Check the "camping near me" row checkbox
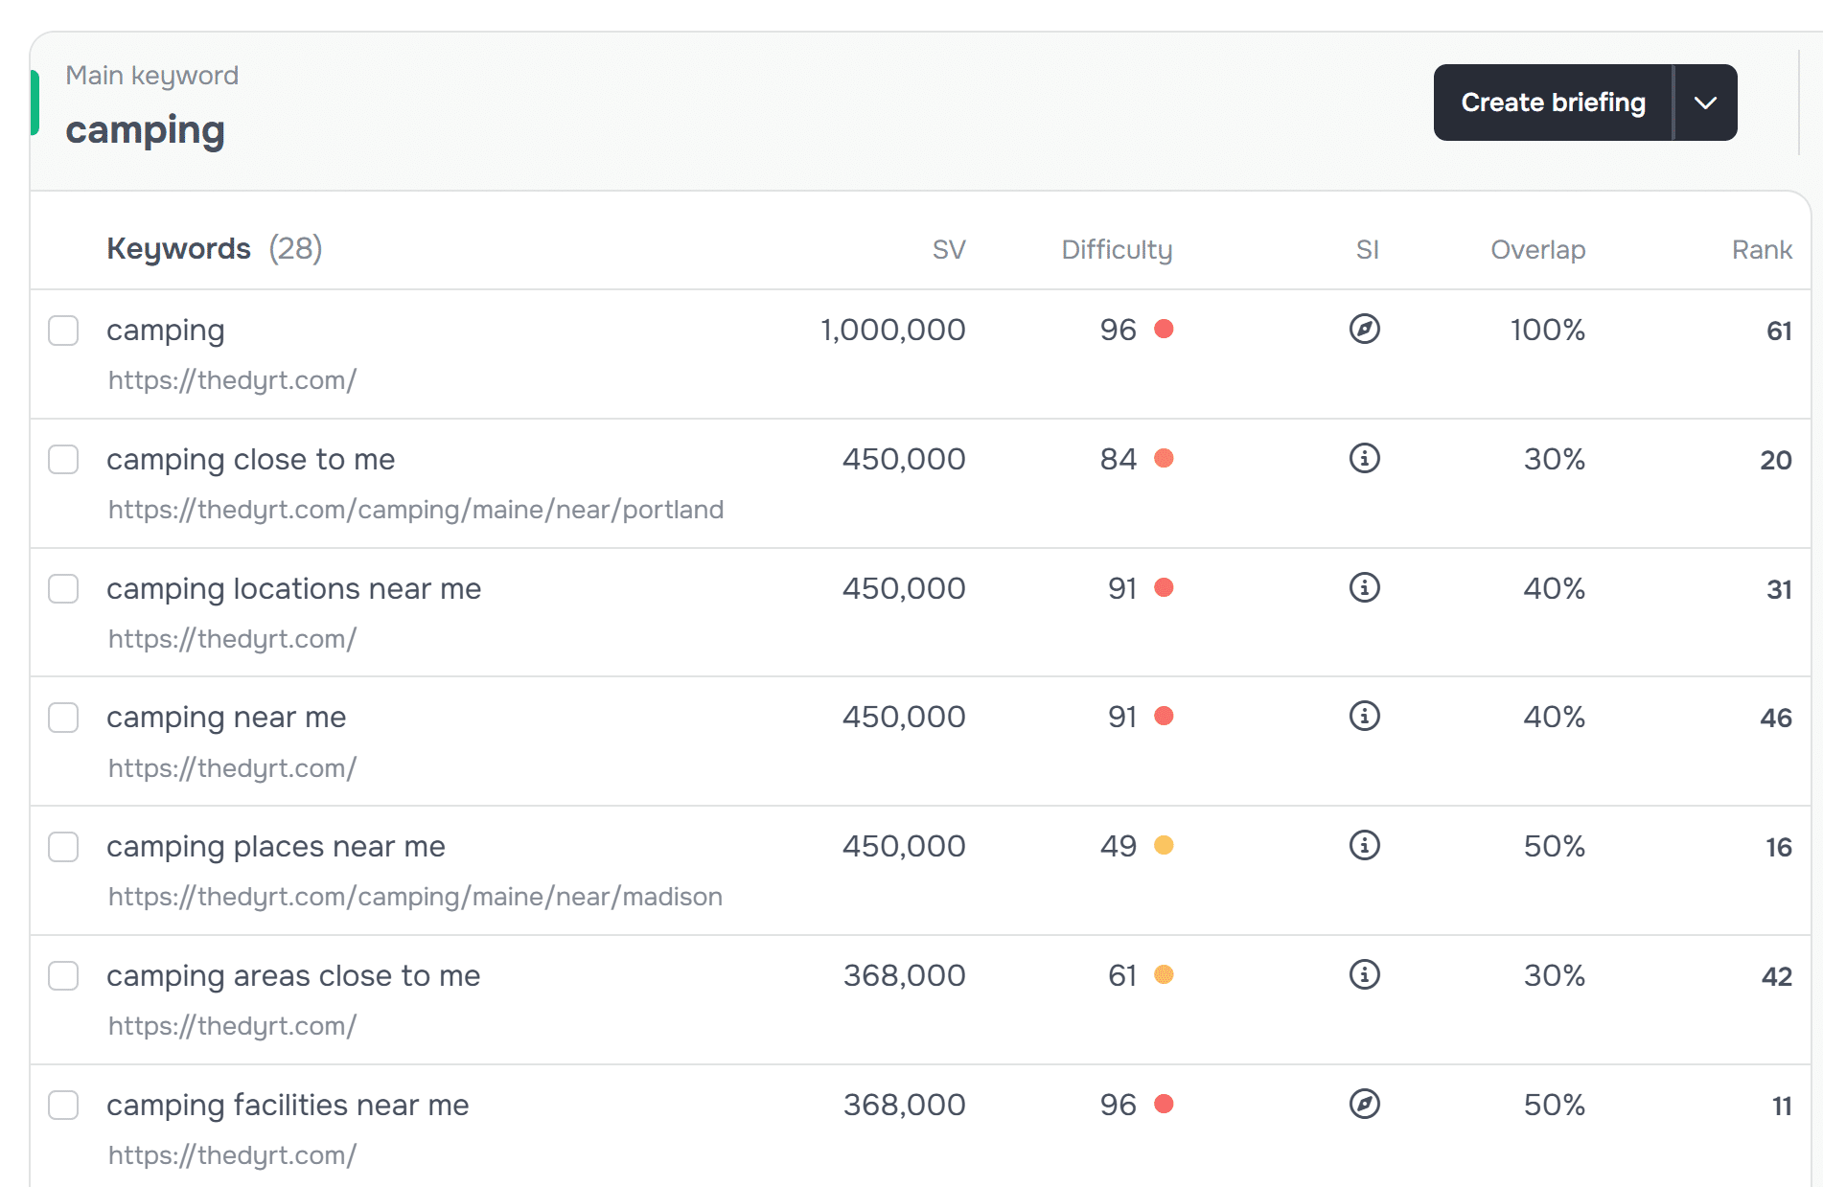Viewport: 1823px width, 1187px height. point(63,718)
